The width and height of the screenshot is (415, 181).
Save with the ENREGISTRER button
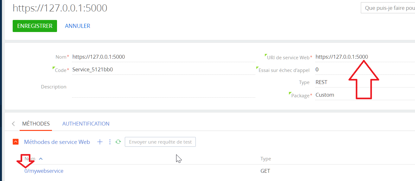[x=35, y=26]
